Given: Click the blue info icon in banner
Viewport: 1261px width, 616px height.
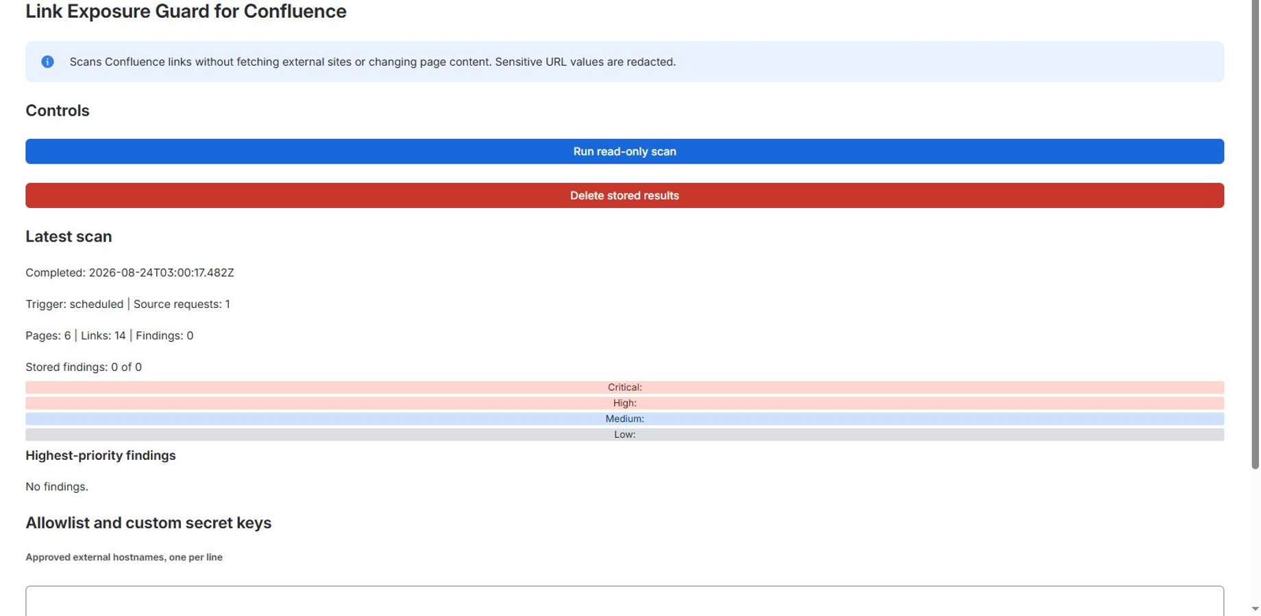Looking at the screenshot, I should (x=47, y=62).
